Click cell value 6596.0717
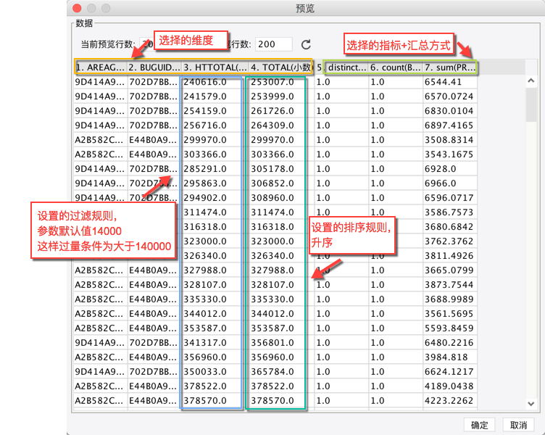This screenshot has width=545, height=435. (449, 198)
